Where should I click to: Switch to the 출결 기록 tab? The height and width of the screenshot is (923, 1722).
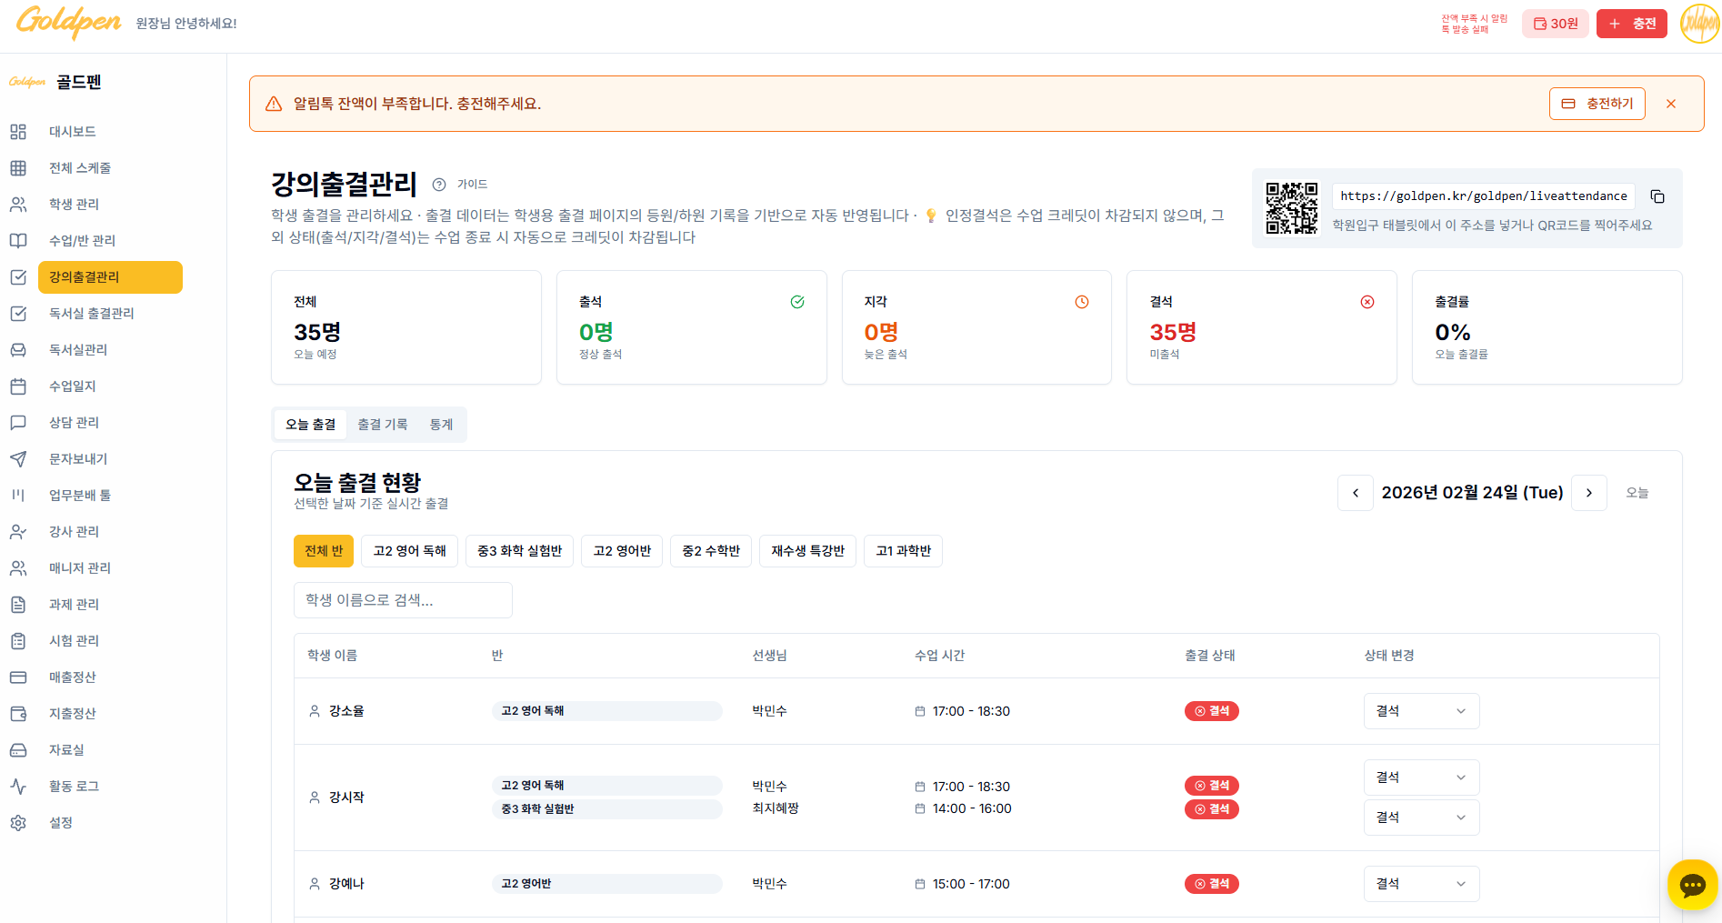click(x=382, y=425)
